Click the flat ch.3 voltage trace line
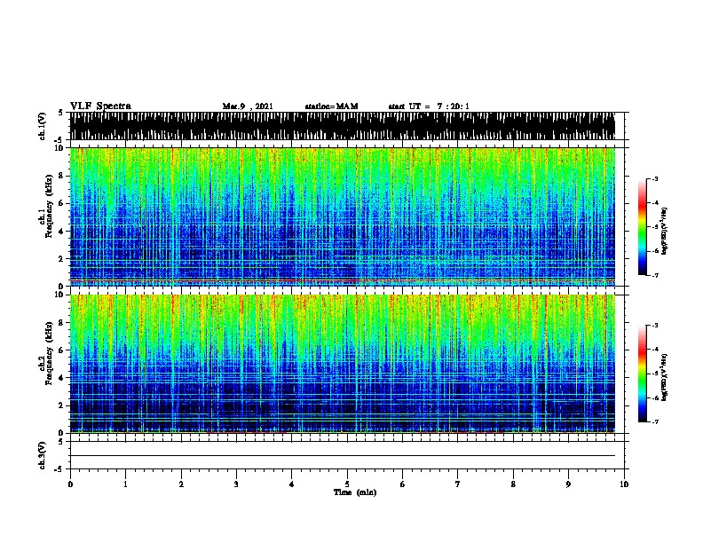703x543 pixels. [343, 456]
